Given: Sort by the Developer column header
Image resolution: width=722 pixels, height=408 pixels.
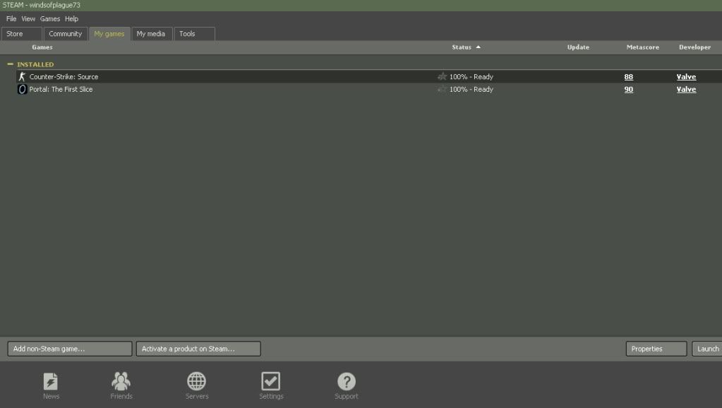Looking at the screenshot, I should point(694,47).
